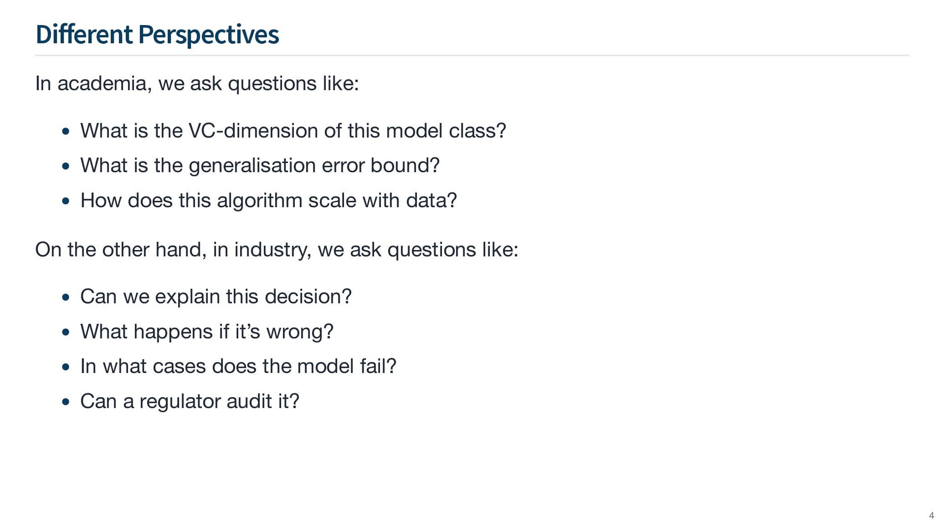
Task: Click the horizontal divider under the title
Action: click(472, 56)
